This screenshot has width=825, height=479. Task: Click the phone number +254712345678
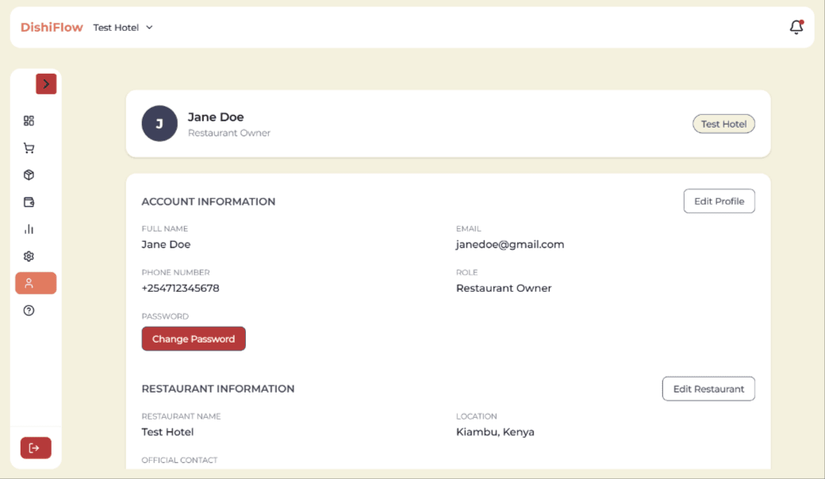click(x=180, y=288)
